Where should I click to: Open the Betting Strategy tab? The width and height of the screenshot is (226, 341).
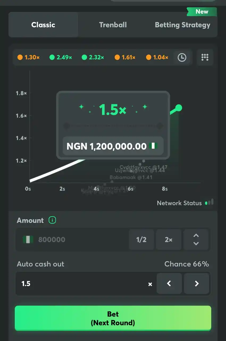(x=183, y=25)
